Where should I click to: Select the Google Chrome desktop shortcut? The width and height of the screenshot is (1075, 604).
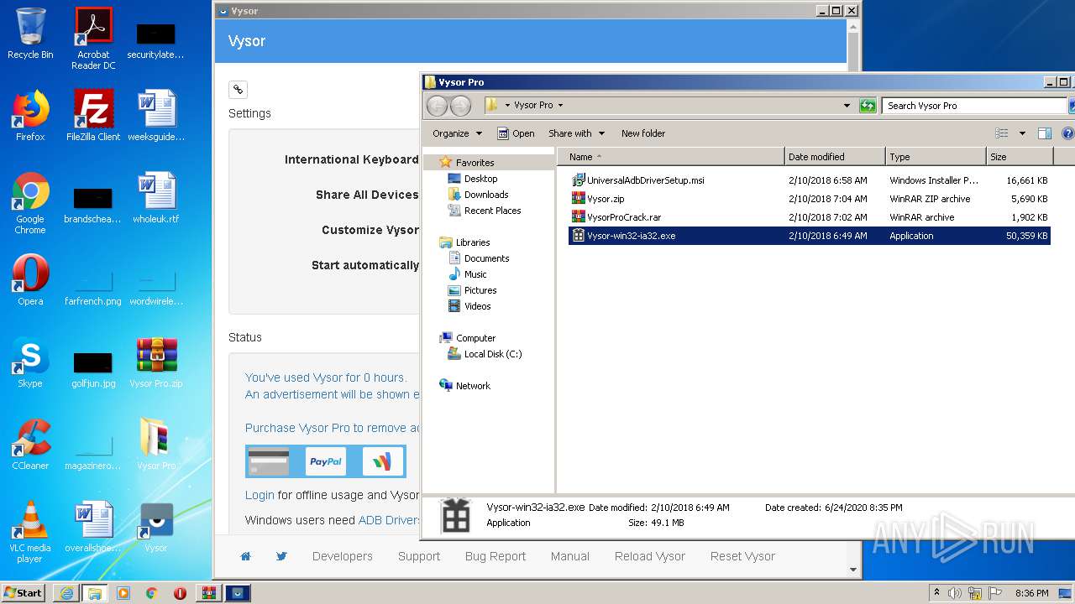click(30, 203)
